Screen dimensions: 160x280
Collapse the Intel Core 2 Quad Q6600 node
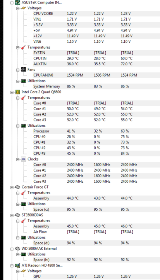(12, 92)
